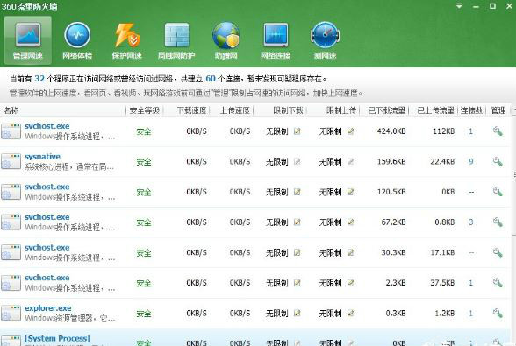516x346 pixels.
Task: Edit download limit for svchost.exe with 67.2KB downloaded
Action: tap(297, 222)
